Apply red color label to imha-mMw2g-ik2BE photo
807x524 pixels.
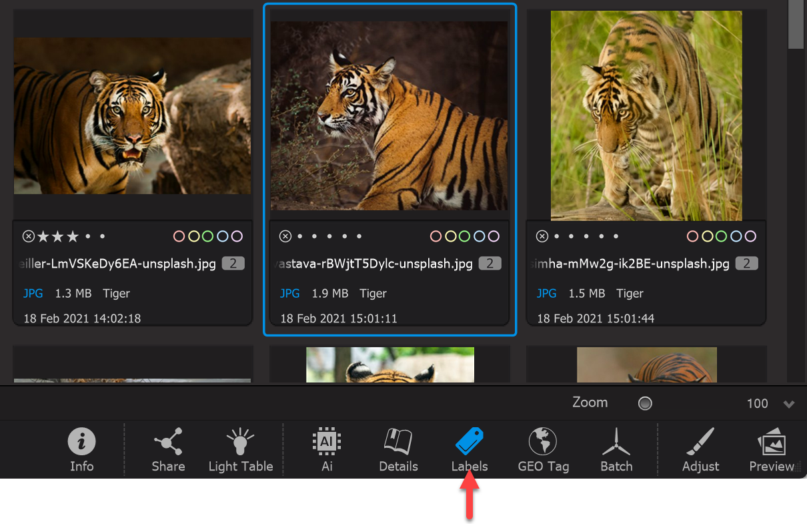tap(692, 236)
